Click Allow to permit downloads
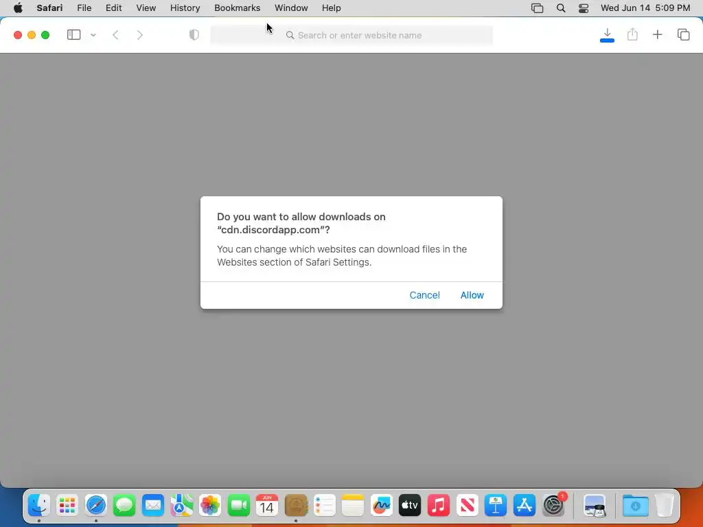The height and width of the screenshot is (527, 703). (472, 295)
